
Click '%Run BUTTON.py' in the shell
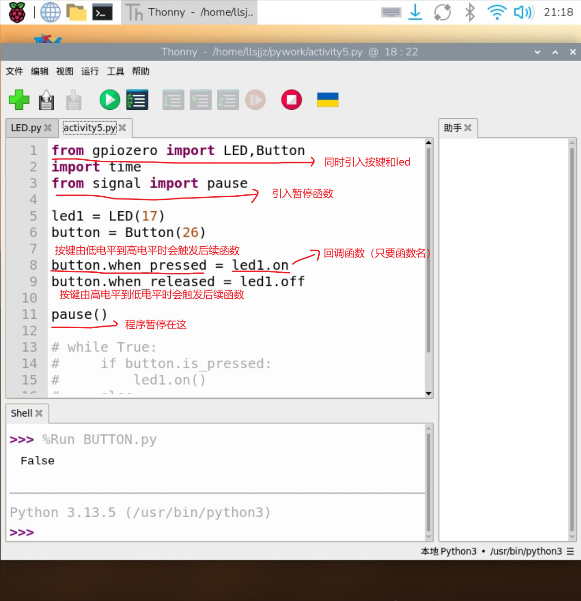coord(99,439)
